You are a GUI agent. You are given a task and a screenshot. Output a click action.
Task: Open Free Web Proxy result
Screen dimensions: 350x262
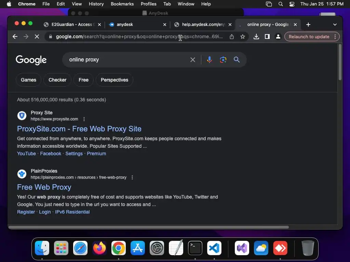tap(44, 187)
